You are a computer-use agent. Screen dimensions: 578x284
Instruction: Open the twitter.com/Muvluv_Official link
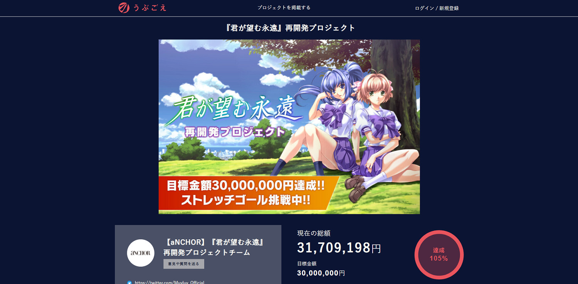click(170, 282)
